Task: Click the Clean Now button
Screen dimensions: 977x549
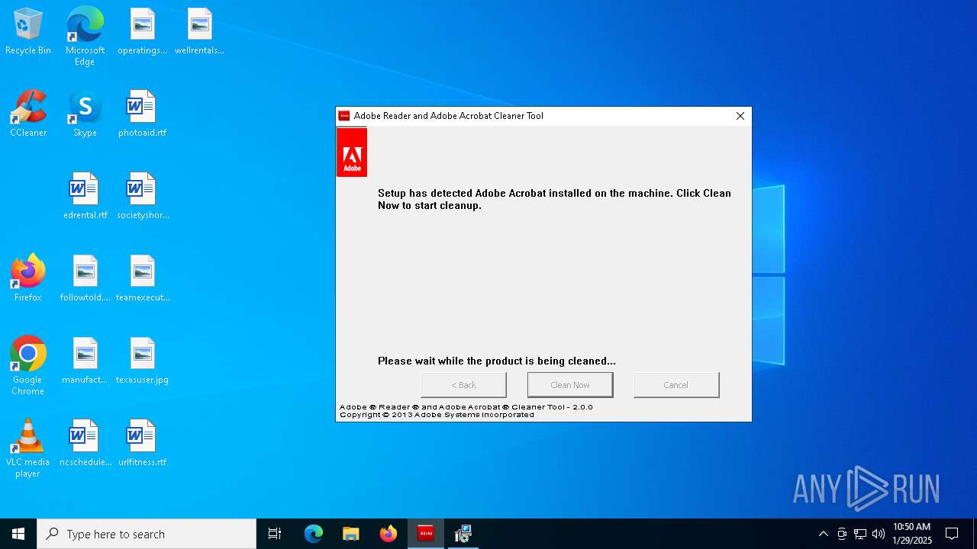Action: (570, 385)
